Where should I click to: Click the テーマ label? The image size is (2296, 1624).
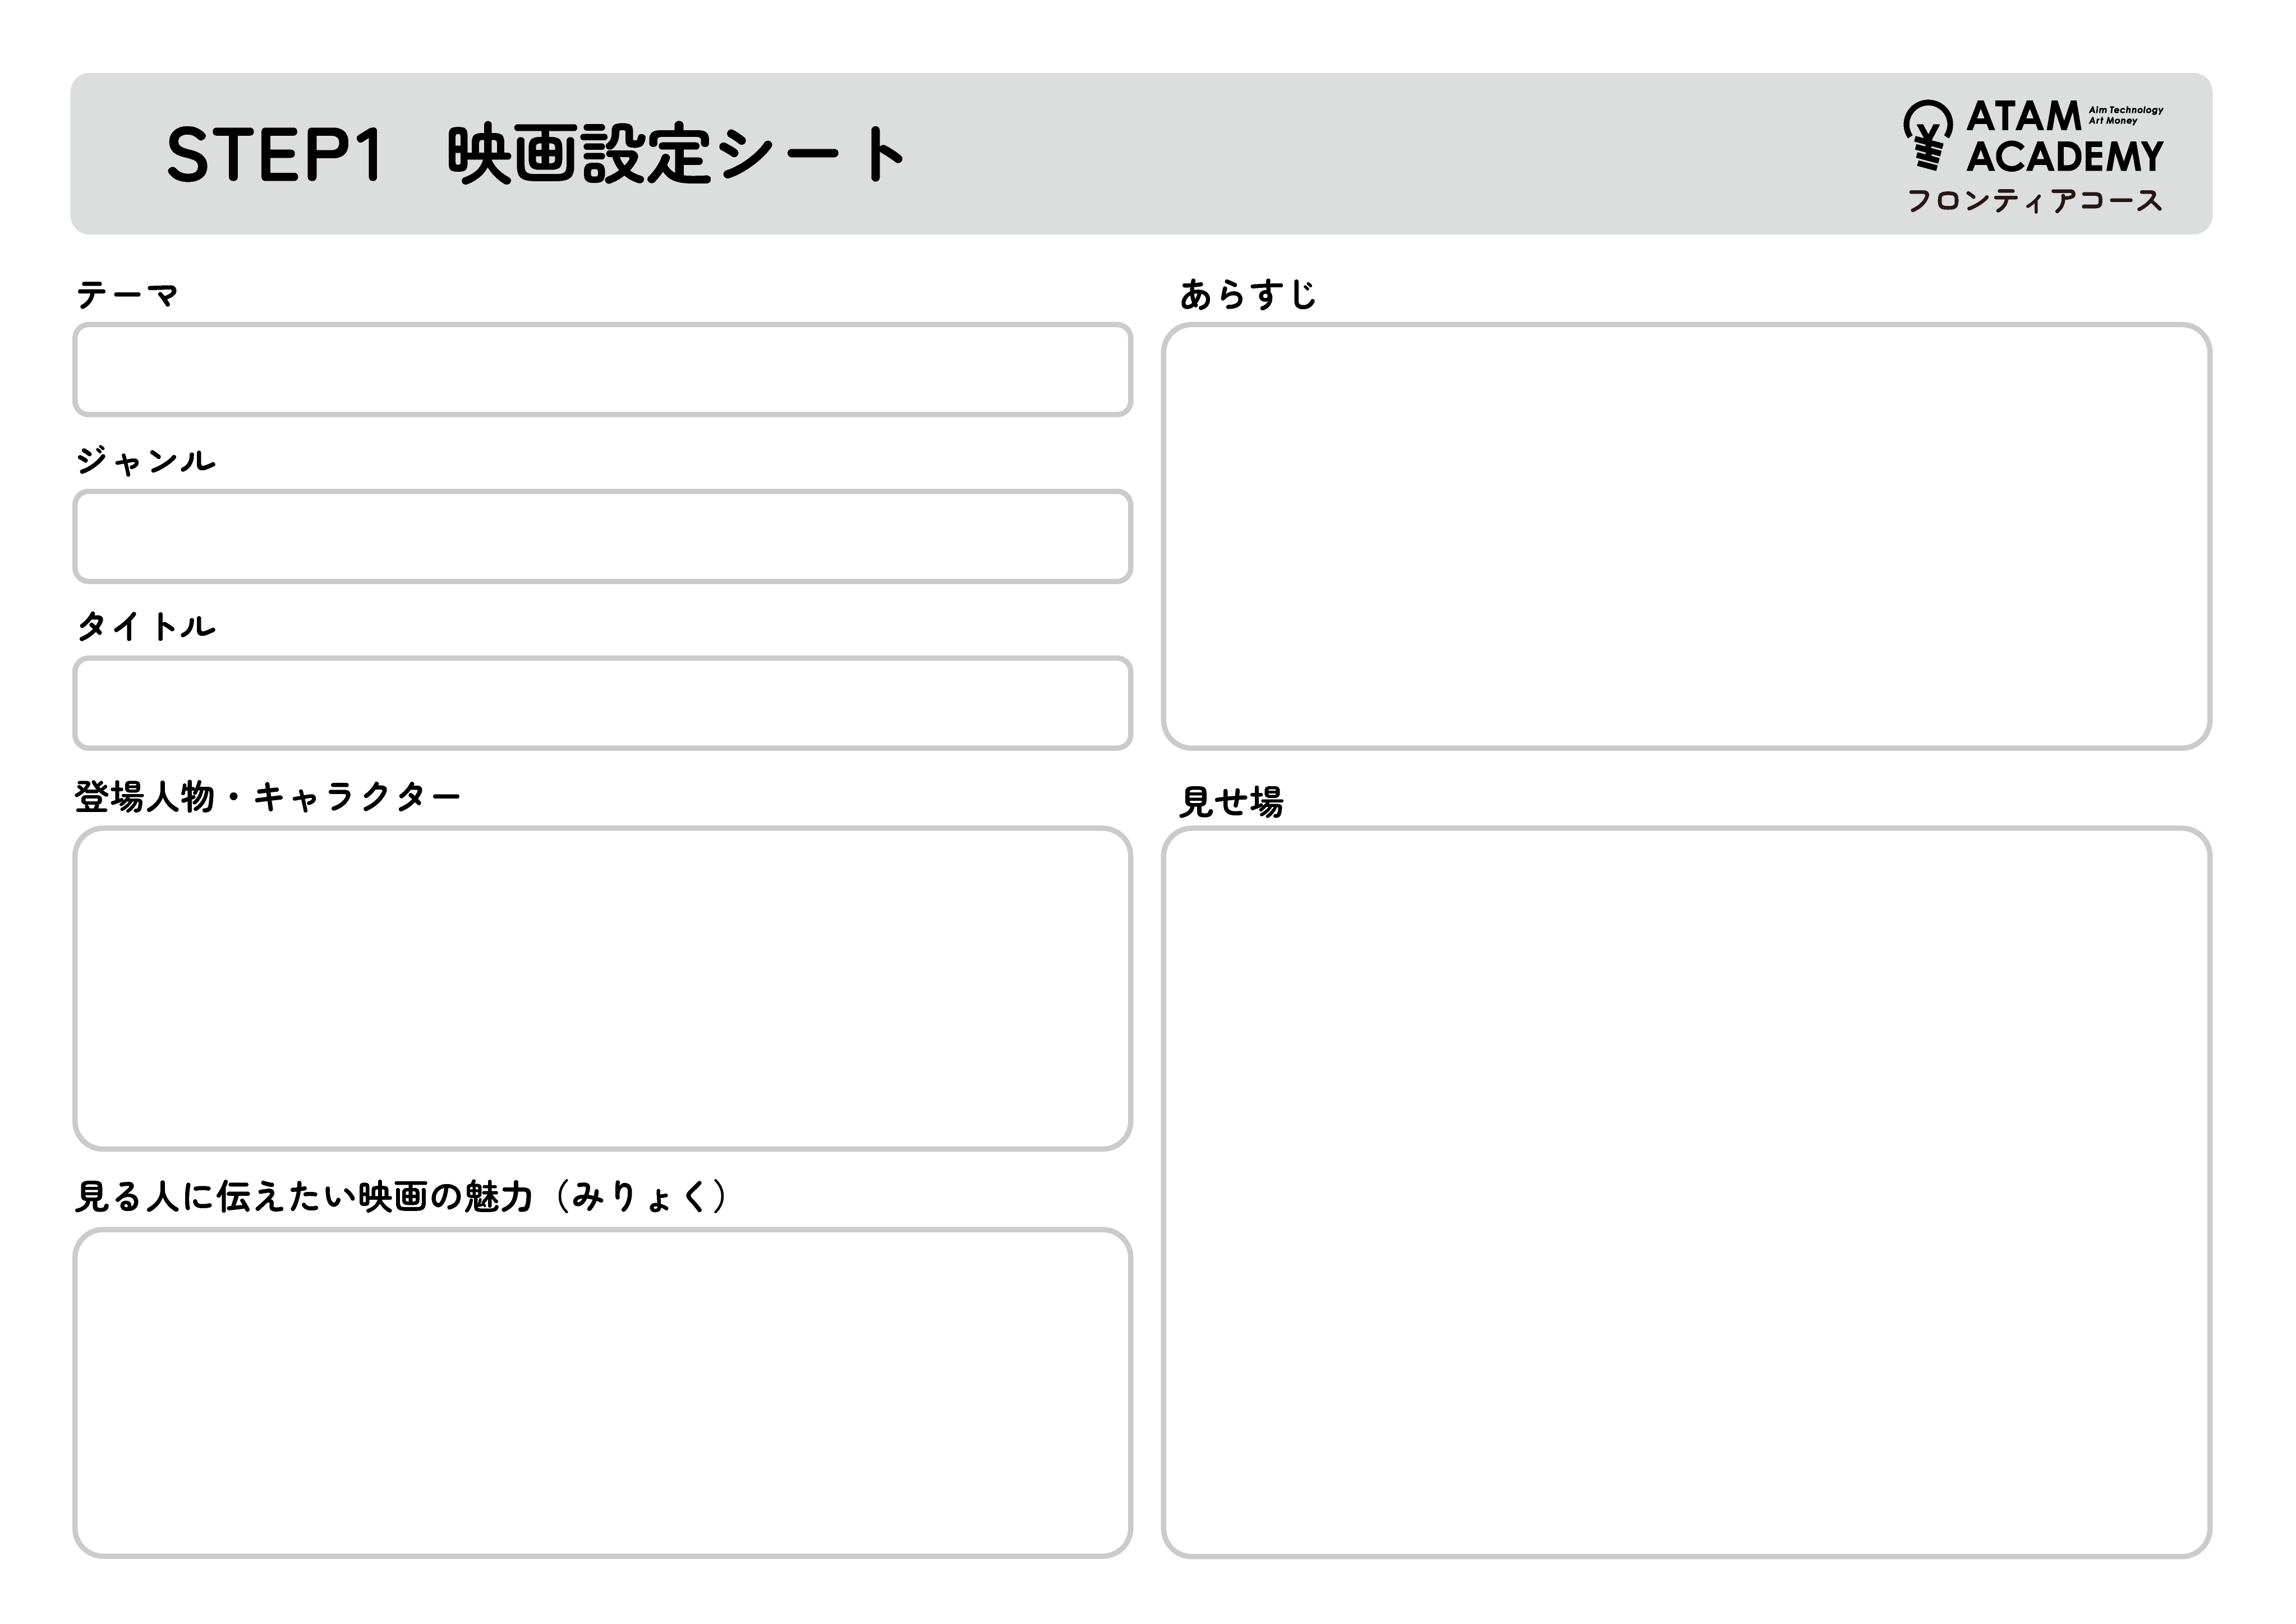point(127,295)
